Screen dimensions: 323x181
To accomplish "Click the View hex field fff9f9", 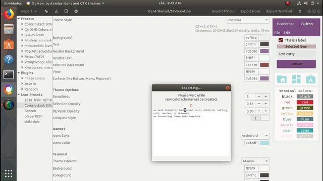I will pos(251,71).
